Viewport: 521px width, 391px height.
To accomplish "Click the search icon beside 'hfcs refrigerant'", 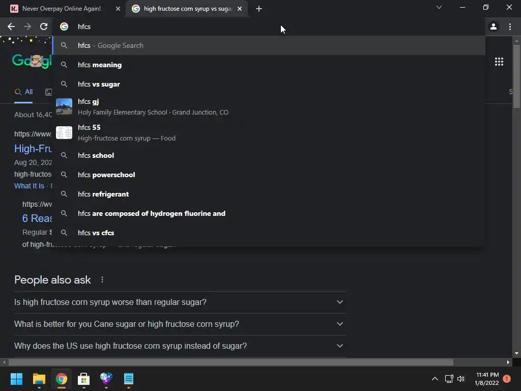I will click(x=64, y=194).
